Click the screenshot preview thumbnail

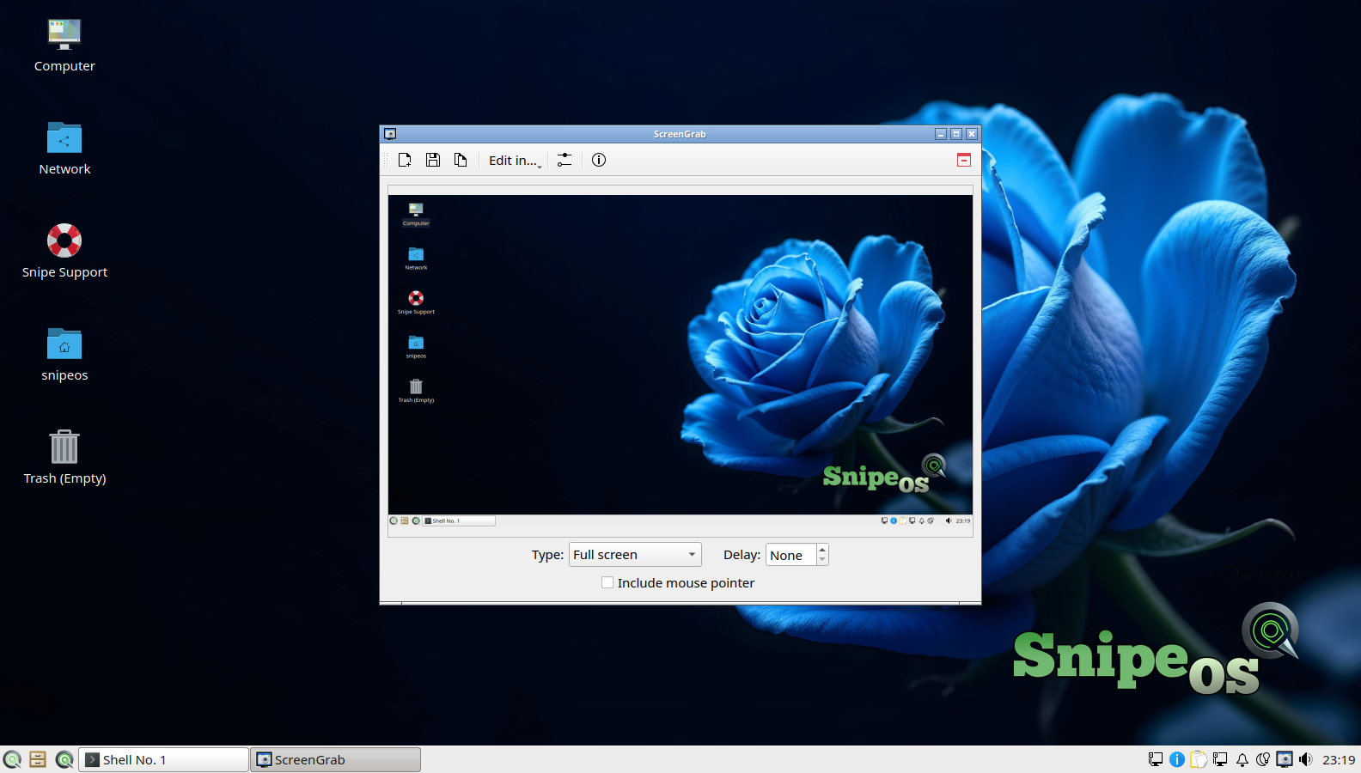(680, 361)
